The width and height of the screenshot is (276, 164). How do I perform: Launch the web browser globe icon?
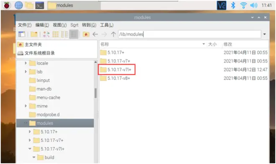coord(18,5)
